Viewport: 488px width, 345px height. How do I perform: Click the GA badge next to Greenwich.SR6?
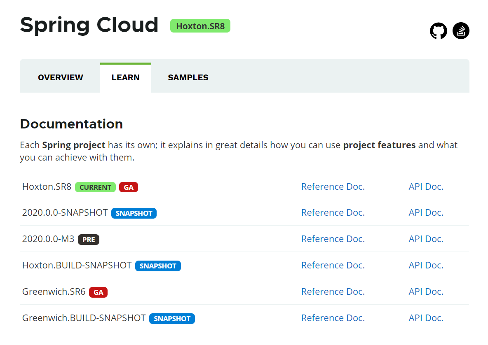click(x=98, y=292)
